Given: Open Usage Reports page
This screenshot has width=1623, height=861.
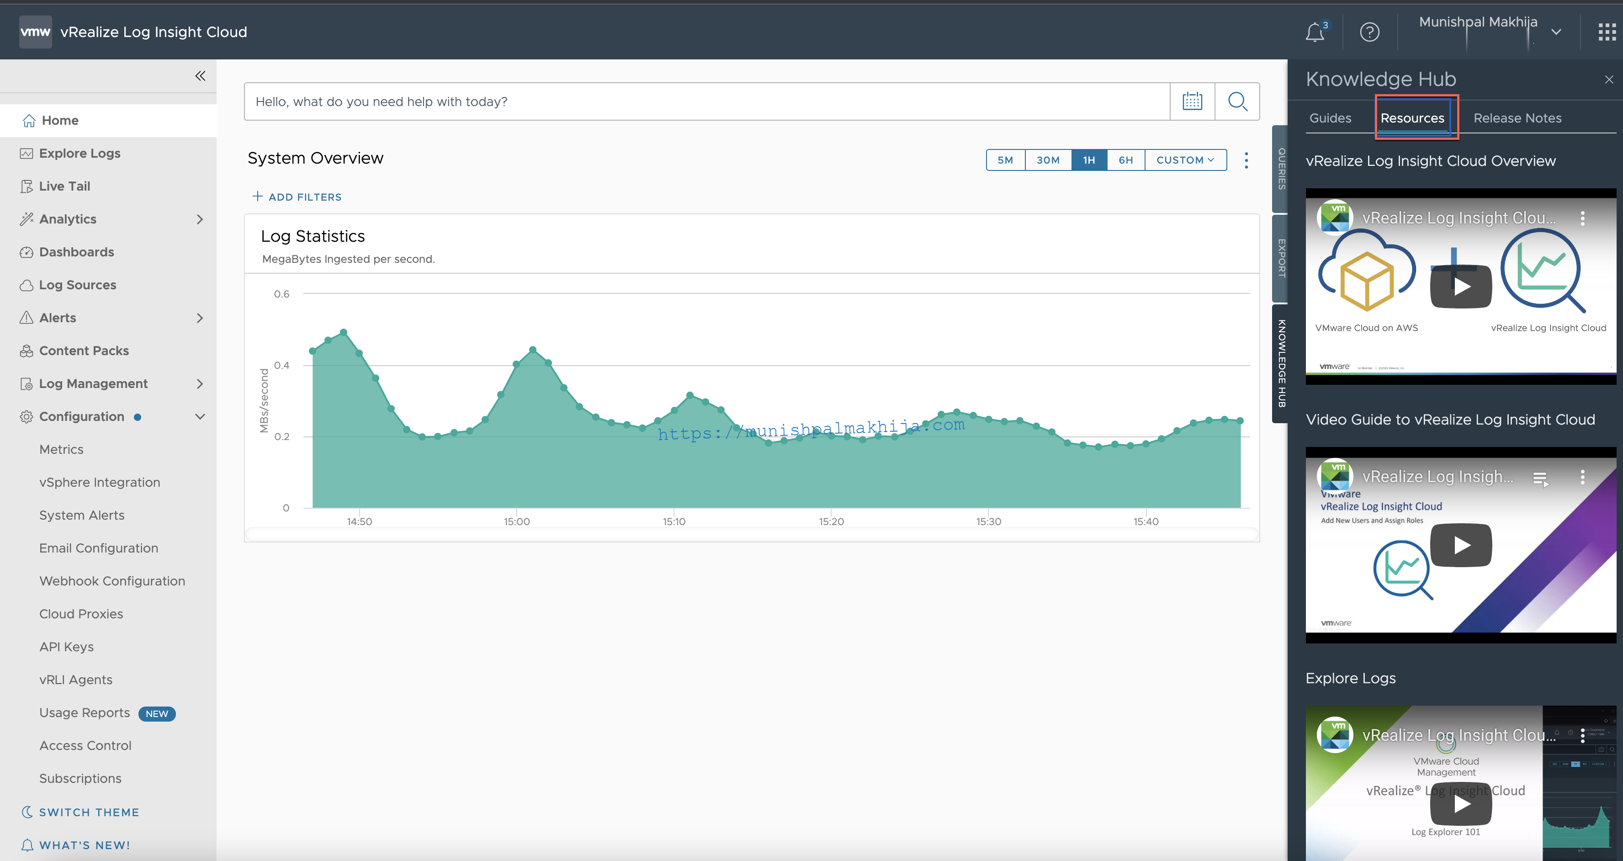Looking at the screenshot, I should [x=85, y=713].
